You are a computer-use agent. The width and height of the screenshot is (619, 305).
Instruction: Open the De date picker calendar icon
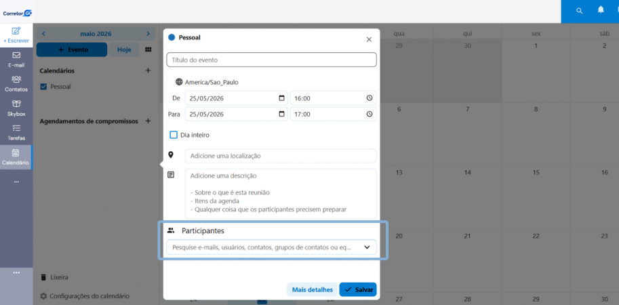coord(281,98)
